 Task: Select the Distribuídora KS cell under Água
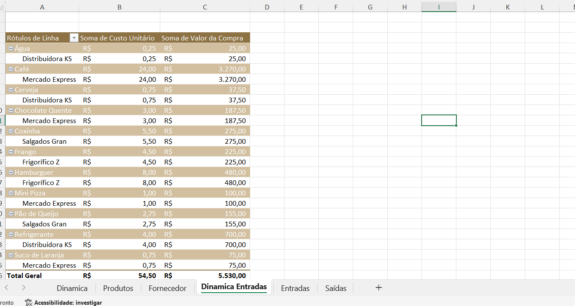tap(42, 59)
